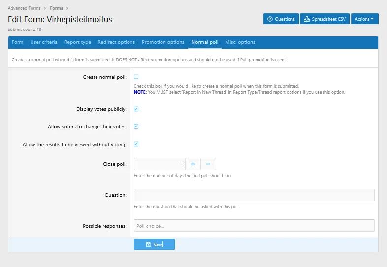Open the Redirect options tab
This screenshot has width=387, height=267.
click(x=116, y=42)
